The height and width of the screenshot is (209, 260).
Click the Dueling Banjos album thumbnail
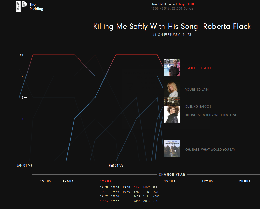[172, 102]
